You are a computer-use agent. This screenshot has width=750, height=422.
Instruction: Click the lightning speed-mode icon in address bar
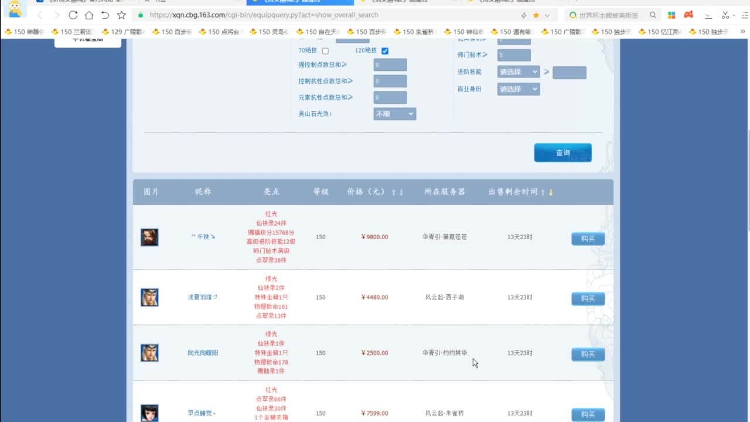pyautogui.click(x=523, y=15)
